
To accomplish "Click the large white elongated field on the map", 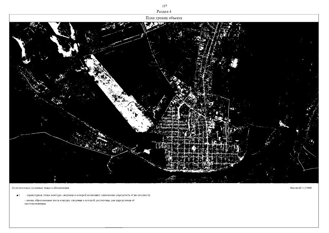I will pyautogui.click(x=113, y=91).
